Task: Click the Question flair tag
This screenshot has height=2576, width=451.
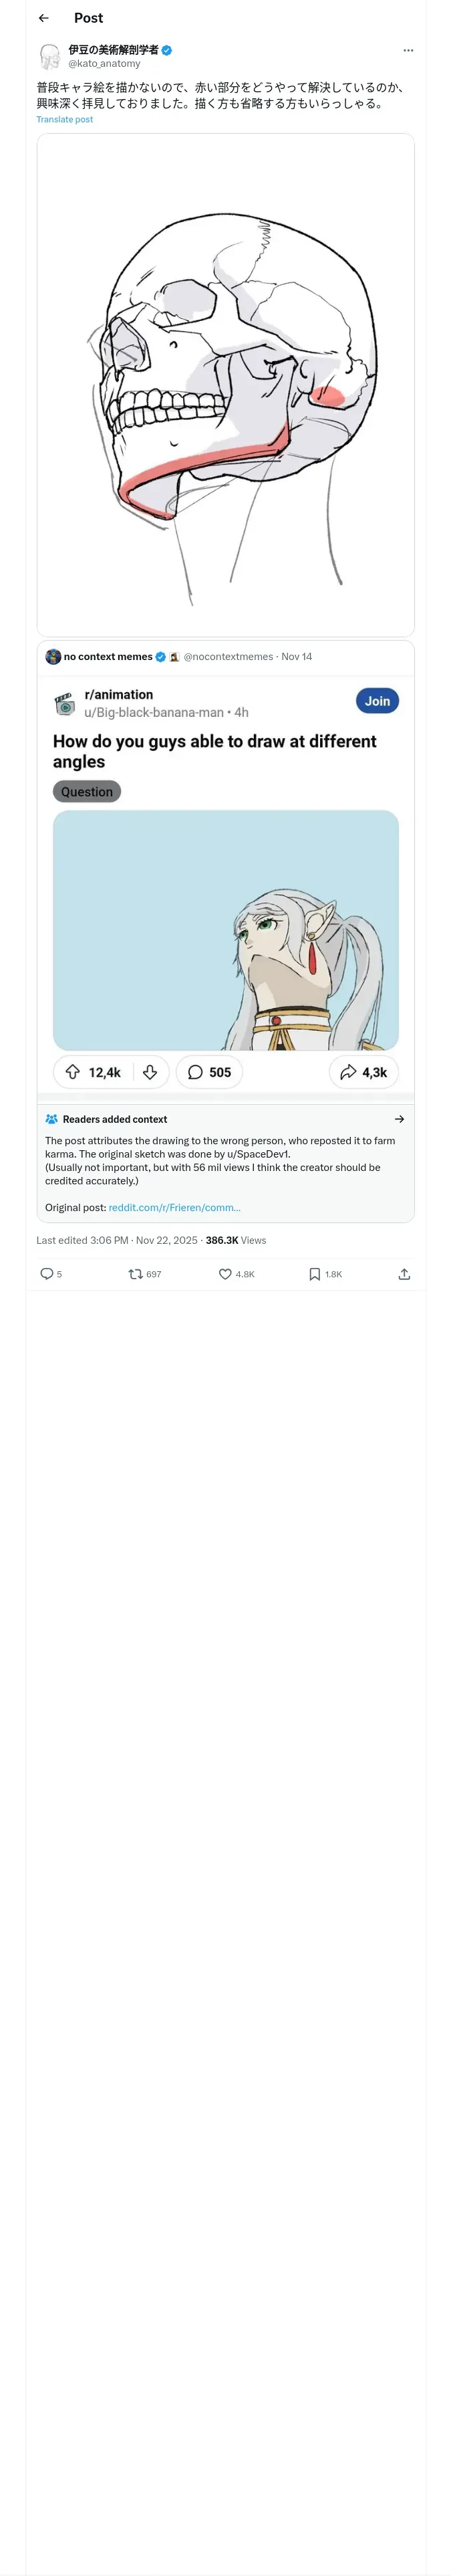Action: pos(86,791)
